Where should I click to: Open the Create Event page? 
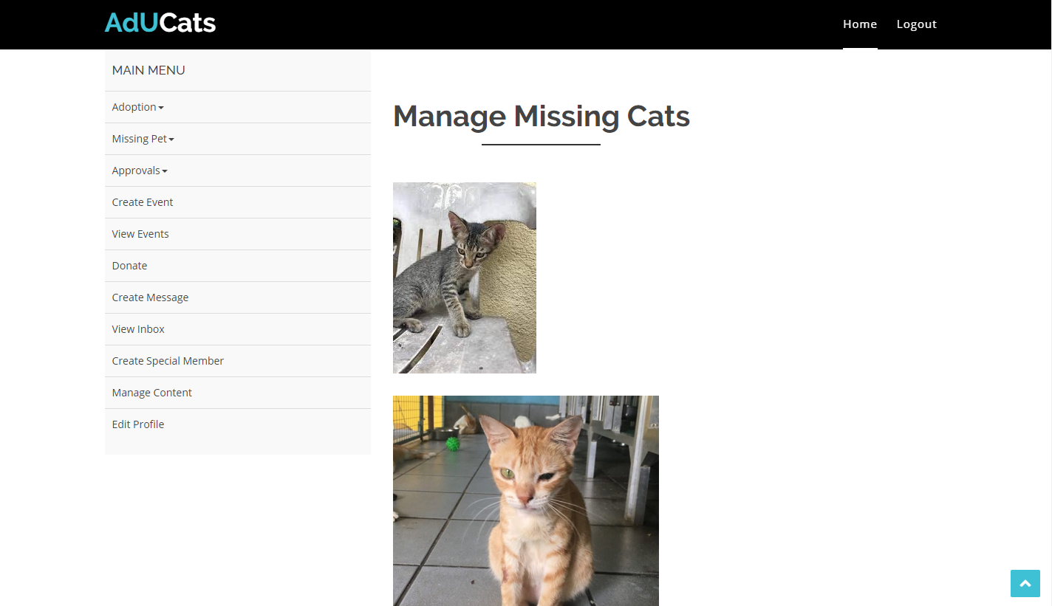pyautogui.click(x=143, y=202)
